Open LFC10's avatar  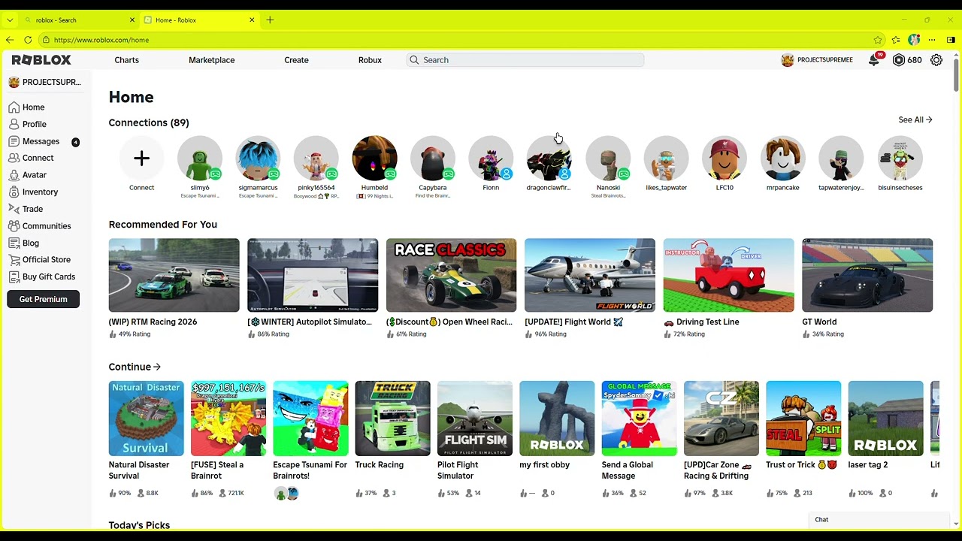coord(725,159)
